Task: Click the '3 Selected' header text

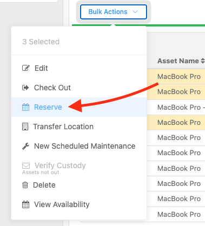Action: [x=41, y=42]
